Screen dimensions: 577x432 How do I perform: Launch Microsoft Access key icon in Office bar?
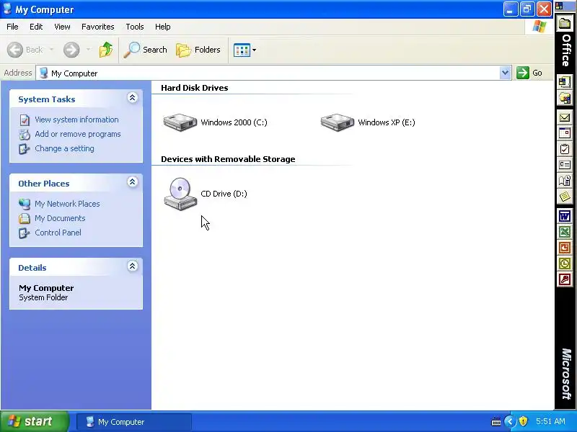point(565,279)
